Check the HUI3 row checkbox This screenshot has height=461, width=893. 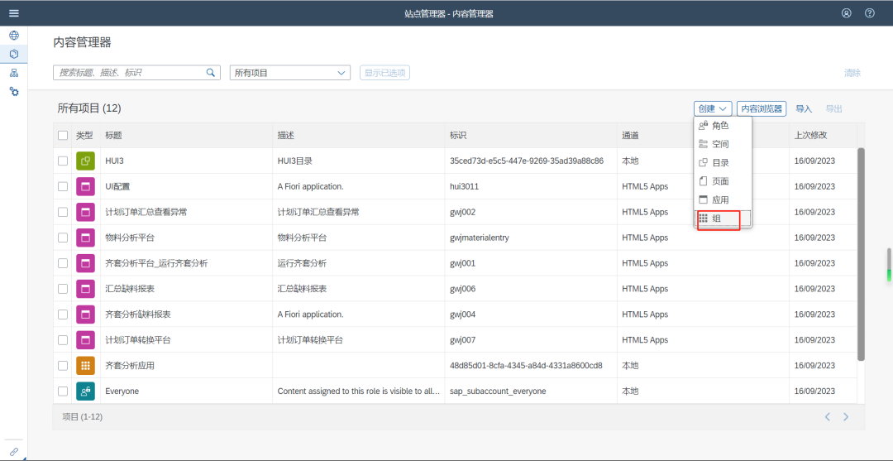point(63,161)
